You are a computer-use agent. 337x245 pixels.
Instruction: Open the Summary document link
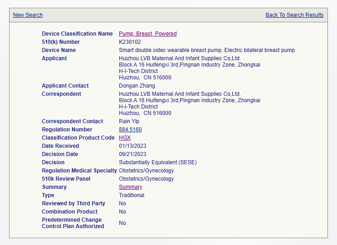[130, 187]
